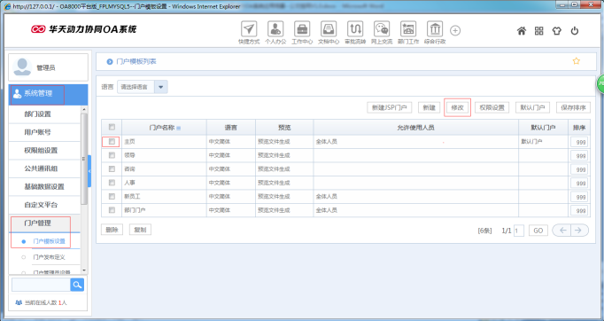
Task: Check the 主页 row checkbox
Action: pyautogui.click(x=112, y=142)
